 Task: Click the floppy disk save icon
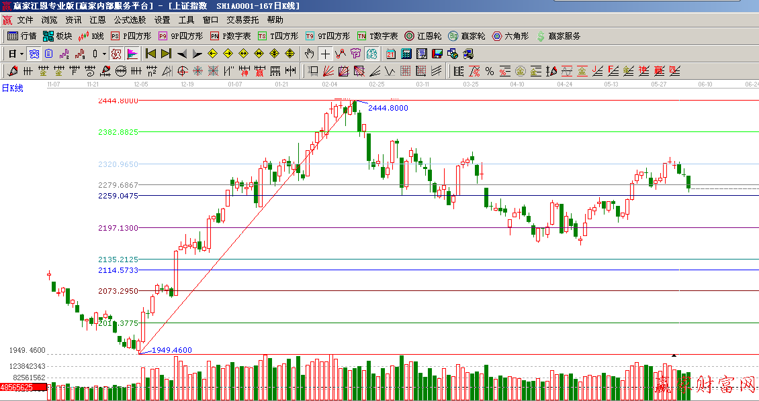click(x=437, y=54)
